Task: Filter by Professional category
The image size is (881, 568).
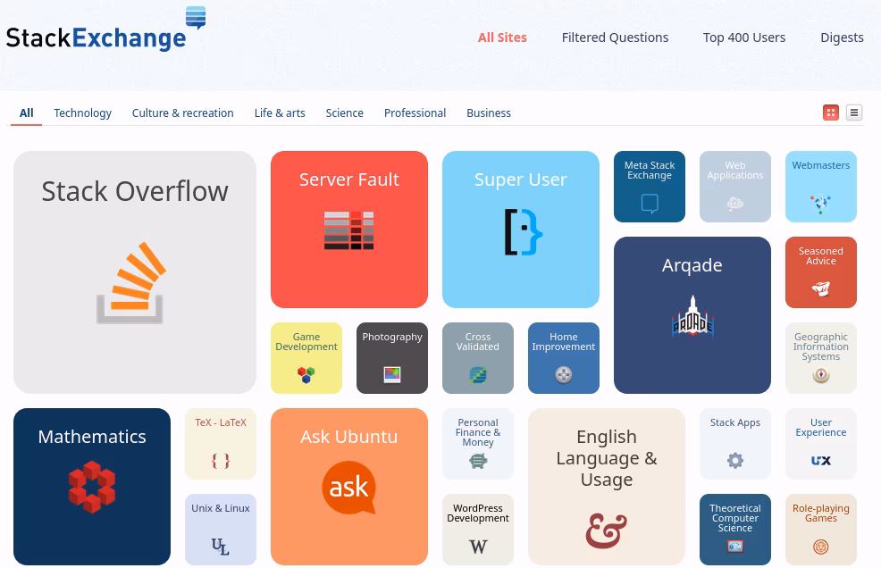Action: pyautogui.click(x=415, y=113)
